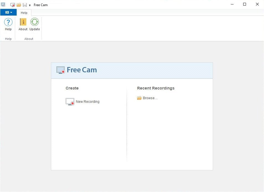Start recording from quick access toolbar icon
264x192 pixels.
pyautogui.click(x=13, y=5)
